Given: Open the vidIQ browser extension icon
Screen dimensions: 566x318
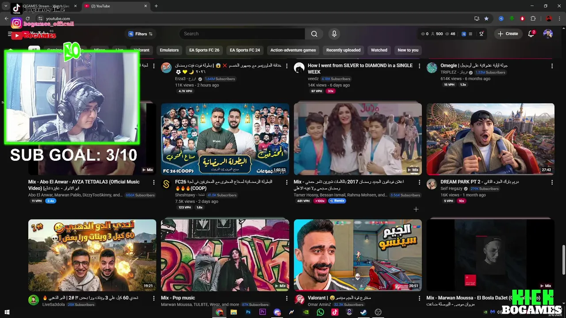Looking at the screenshot, I should pyautogui.click(x=501, y=19).
